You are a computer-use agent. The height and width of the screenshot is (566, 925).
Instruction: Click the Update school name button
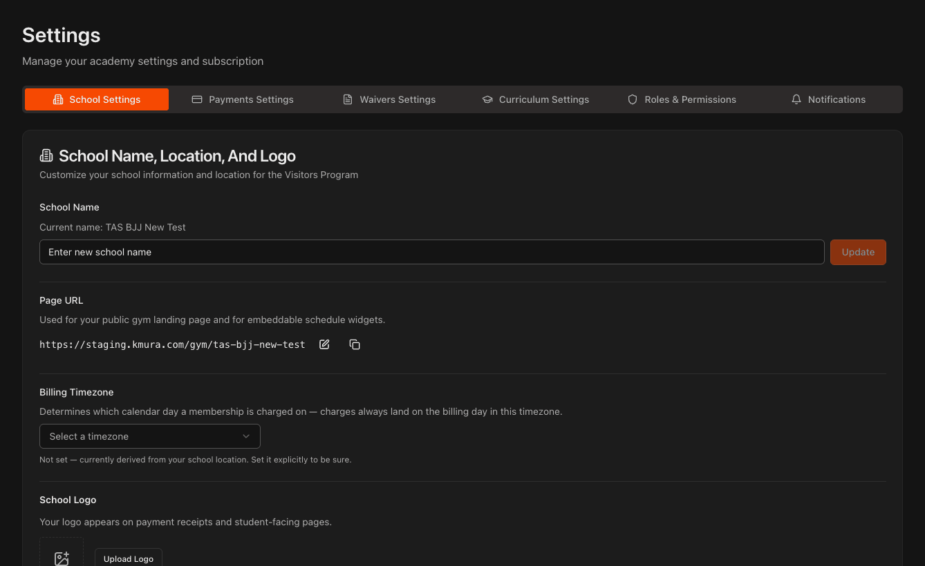(858, 252)
